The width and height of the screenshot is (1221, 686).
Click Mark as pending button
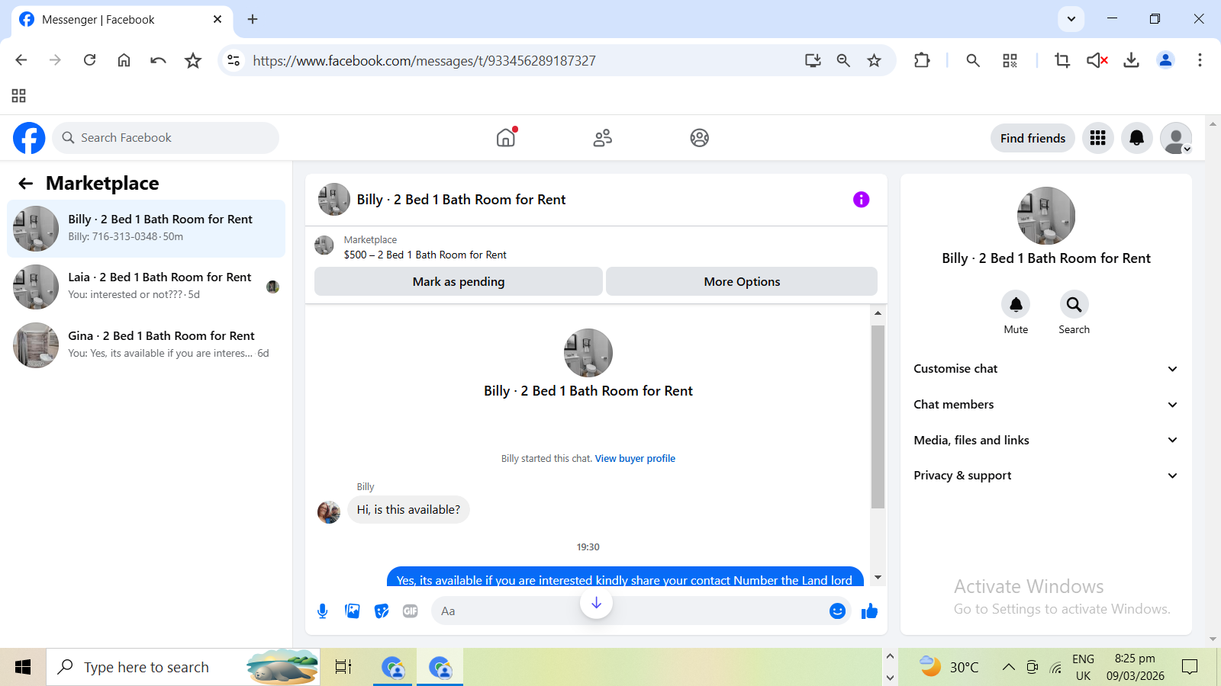pos(459,281)
